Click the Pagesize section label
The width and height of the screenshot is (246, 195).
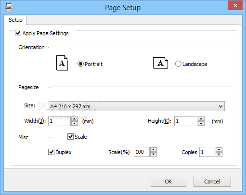pyautogui.click(x=28, y=87)
